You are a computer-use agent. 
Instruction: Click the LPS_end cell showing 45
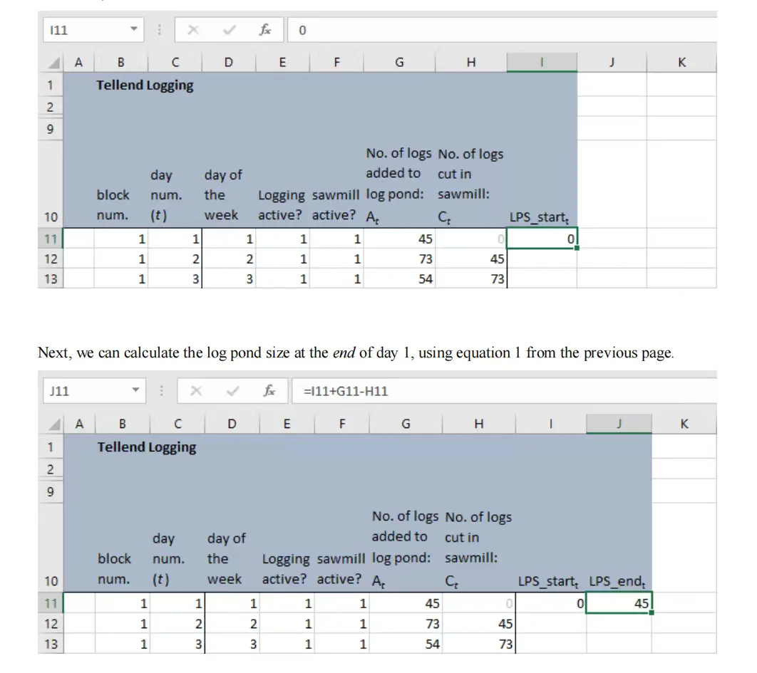click(x=619, y=603)
